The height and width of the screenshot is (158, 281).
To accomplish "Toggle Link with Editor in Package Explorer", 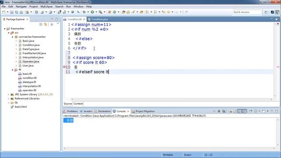I will click(x=46, y=25).
